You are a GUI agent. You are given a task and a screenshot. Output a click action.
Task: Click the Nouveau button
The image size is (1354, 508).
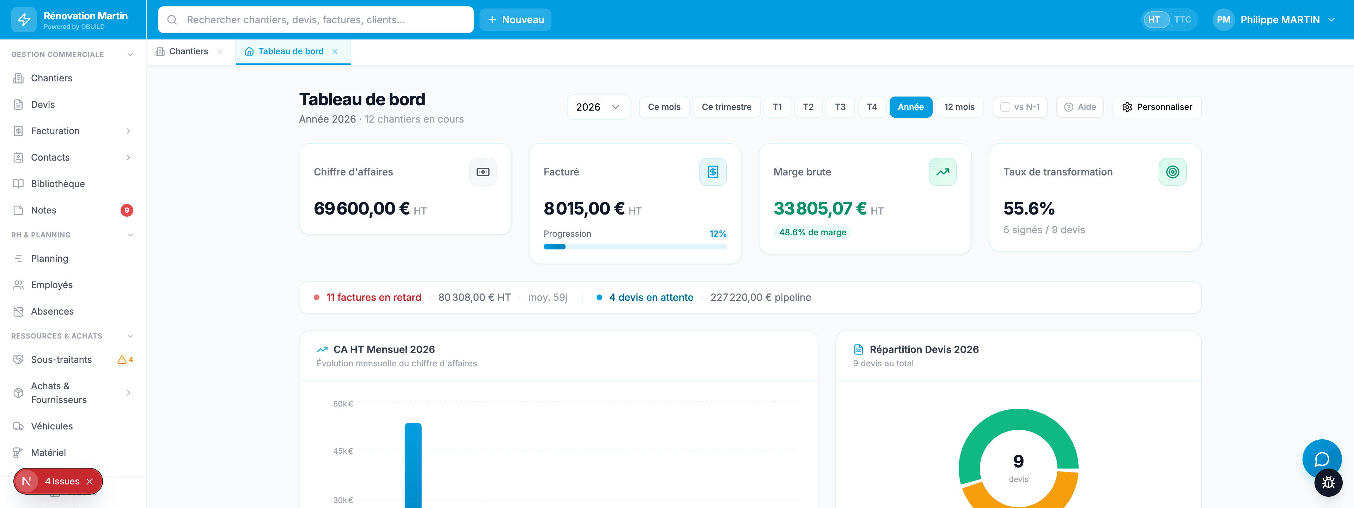515,20
